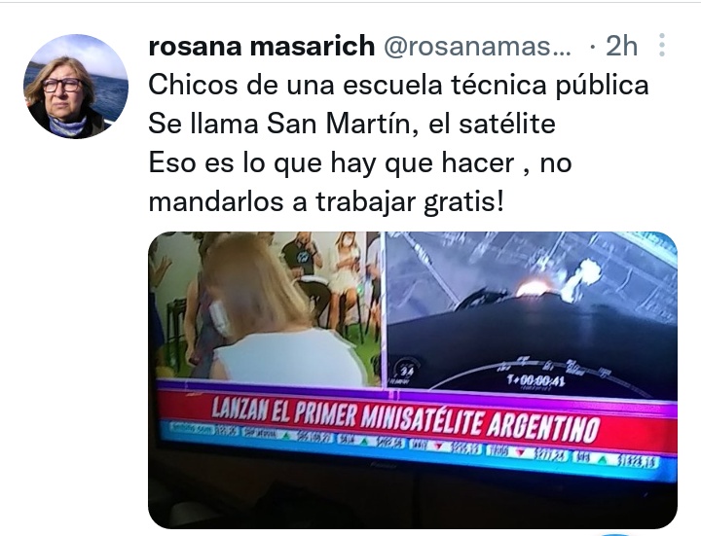This screenshot has height=536, width=701.
Task: Open the attached TV screen photo
Action: pos(413,379)
